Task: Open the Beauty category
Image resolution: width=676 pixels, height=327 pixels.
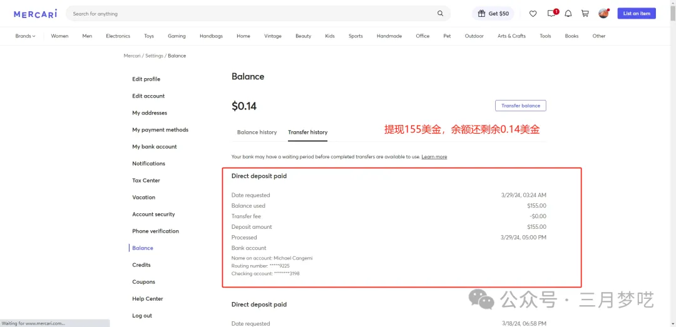Action: pos(304,36)
